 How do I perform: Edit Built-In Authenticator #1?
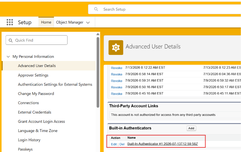point(114,144)
